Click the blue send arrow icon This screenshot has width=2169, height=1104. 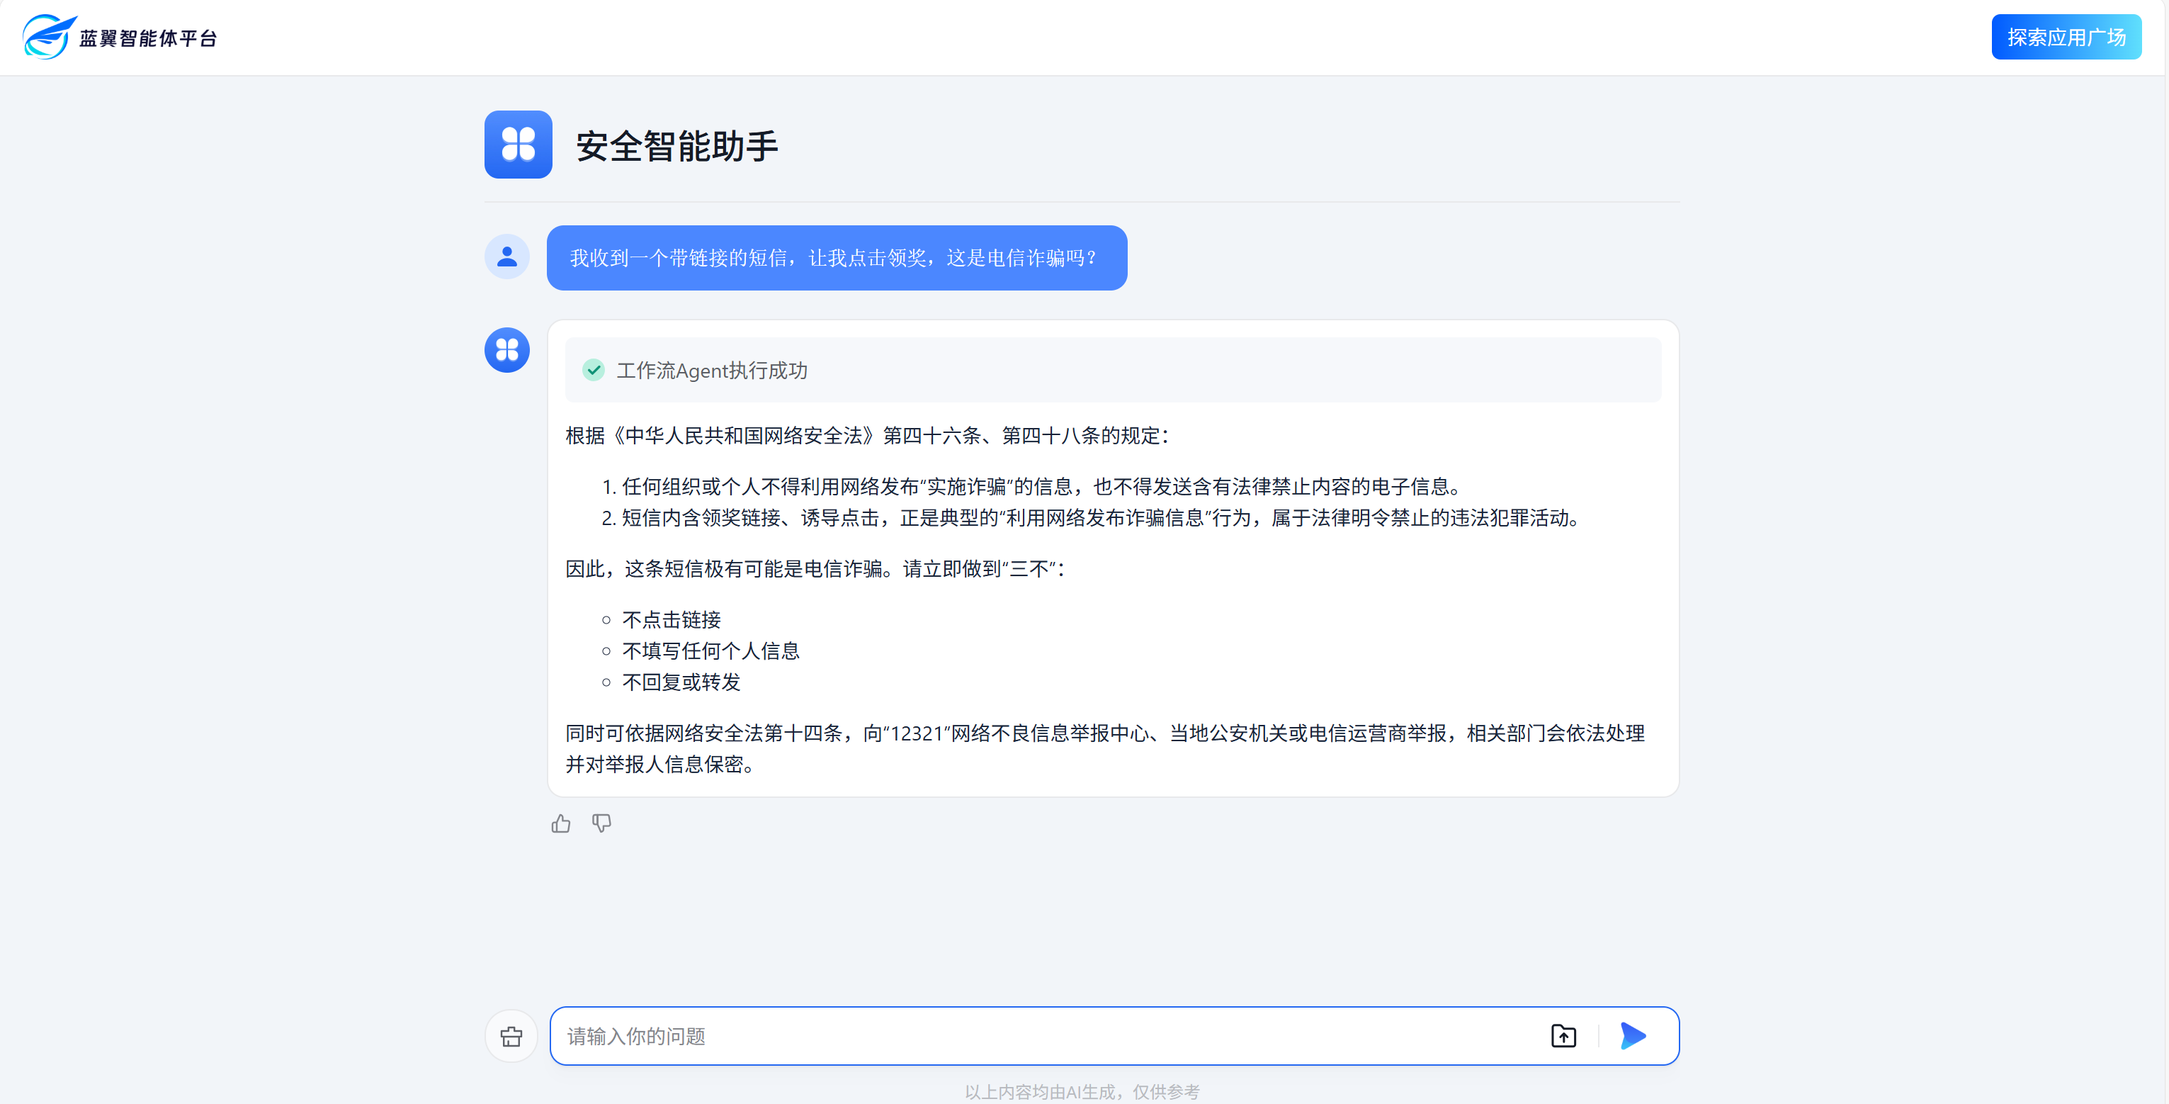(1632, 1036)
